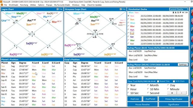Click the Horosoft icon beside the File menu

coord(2,5)
